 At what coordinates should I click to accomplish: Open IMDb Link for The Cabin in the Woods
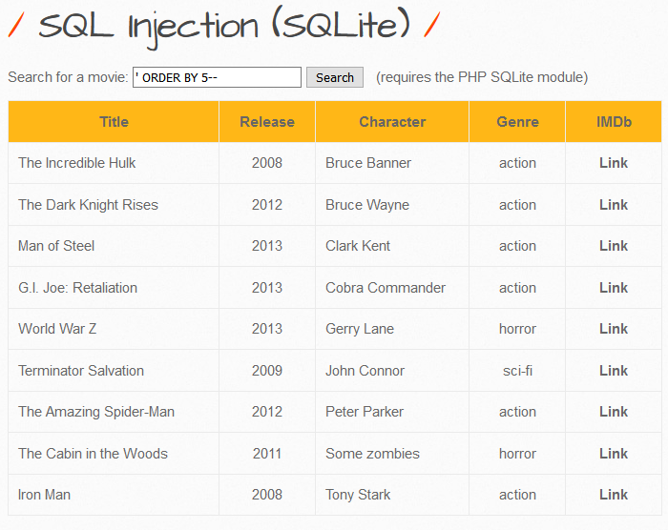614,454
